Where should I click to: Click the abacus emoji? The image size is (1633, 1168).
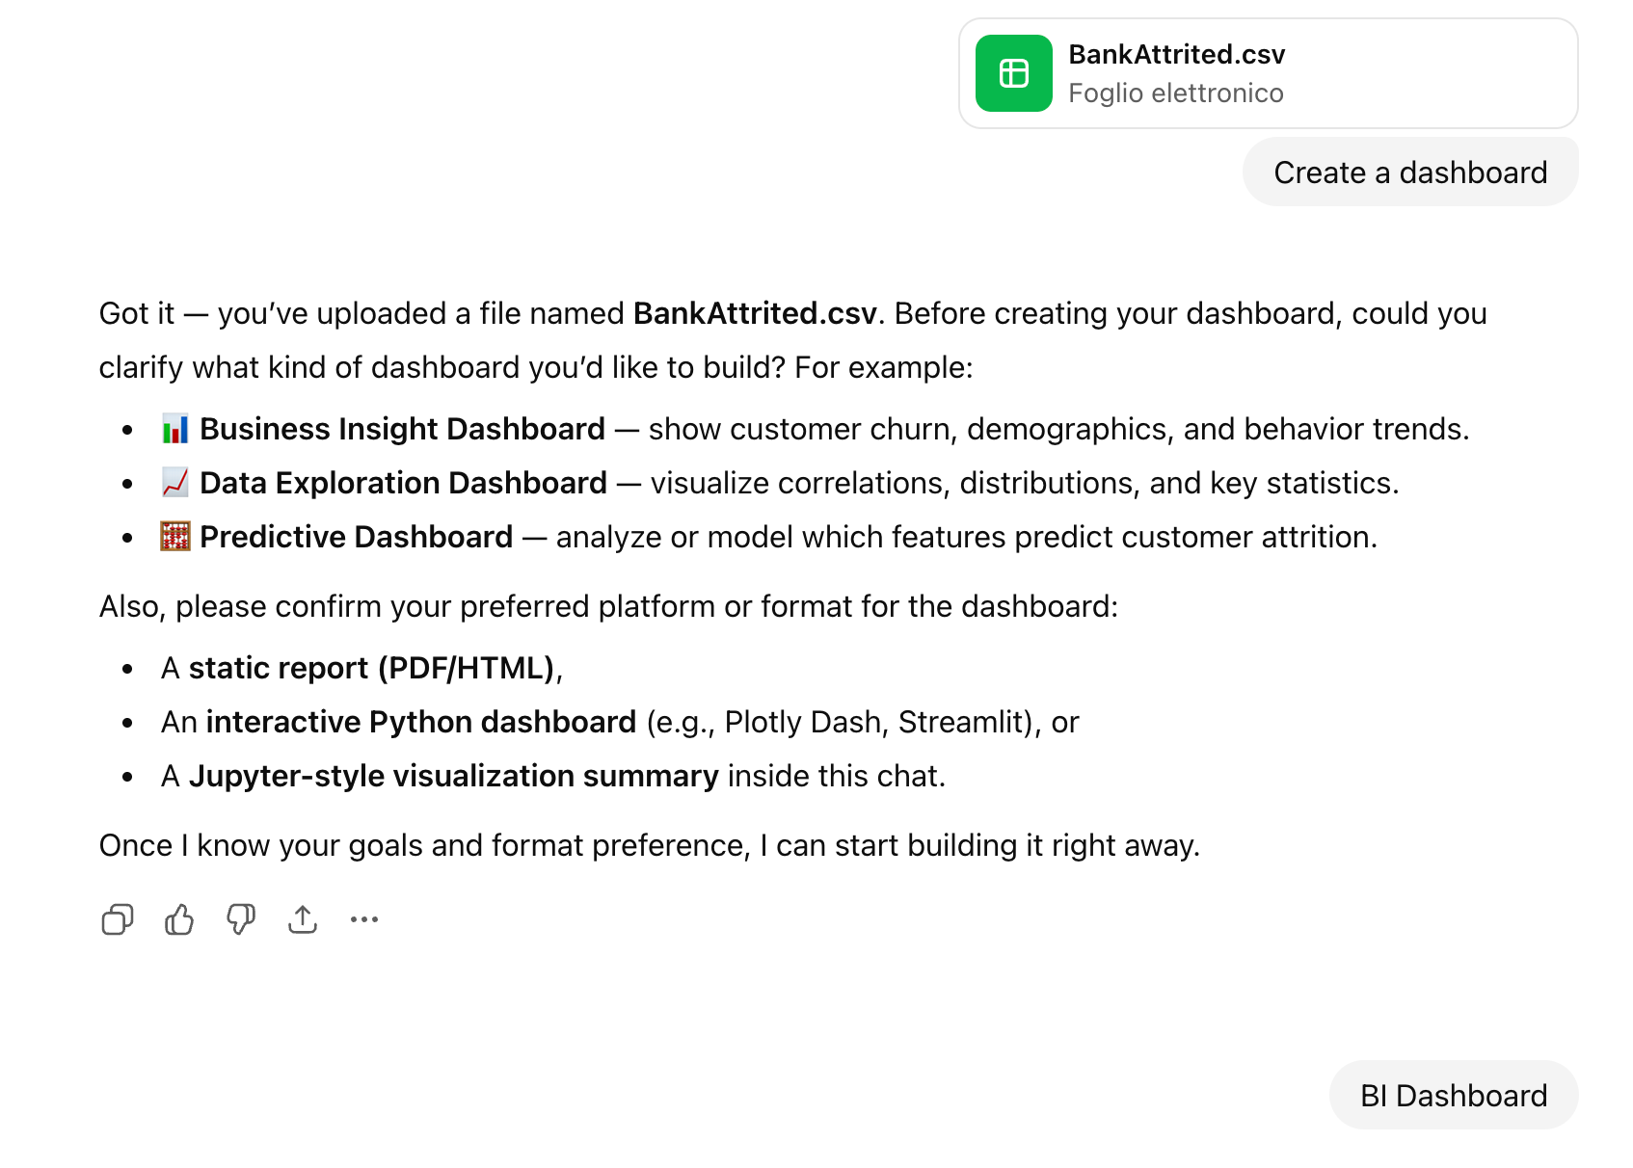click(x=175, y=537)
